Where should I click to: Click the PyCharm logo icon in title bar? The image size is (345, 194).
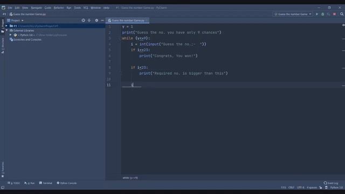tap(3, 8)
